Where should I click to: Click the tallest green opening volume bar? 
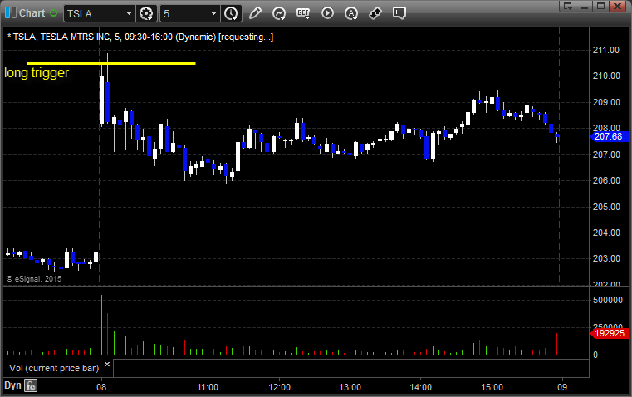(101, 325)
